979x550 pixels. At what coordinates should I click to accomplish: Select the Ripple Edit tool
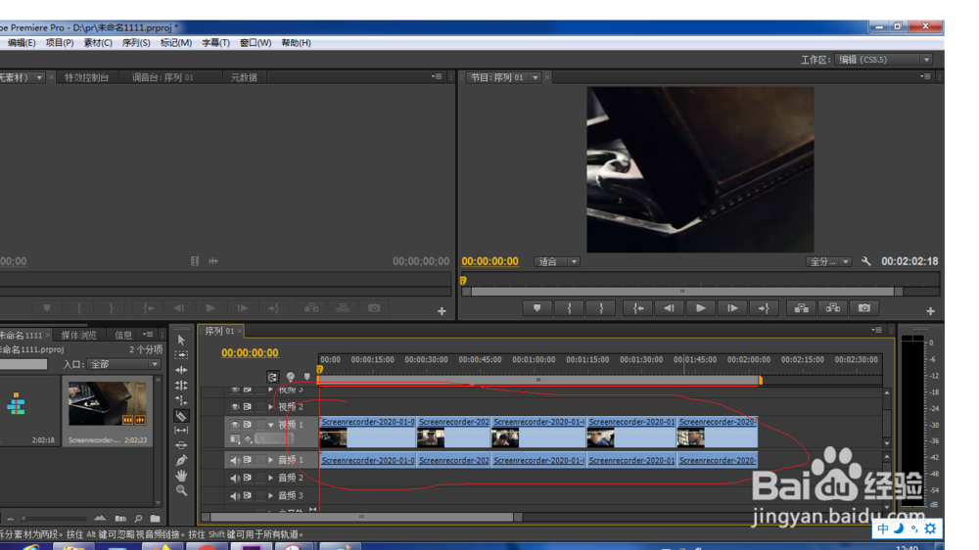pos(181,370)
